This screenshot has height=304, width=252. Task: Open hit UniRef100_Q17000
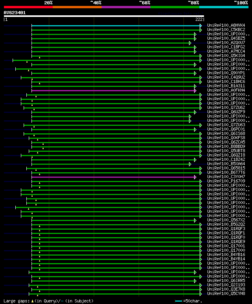tap(226, 250)
